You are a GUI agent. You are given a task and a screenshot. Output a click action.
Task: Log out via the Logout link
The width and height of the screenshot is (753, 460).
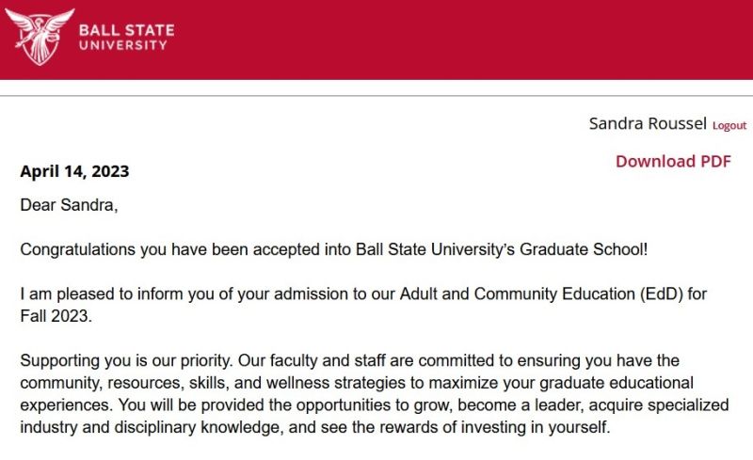coord(729,126)
